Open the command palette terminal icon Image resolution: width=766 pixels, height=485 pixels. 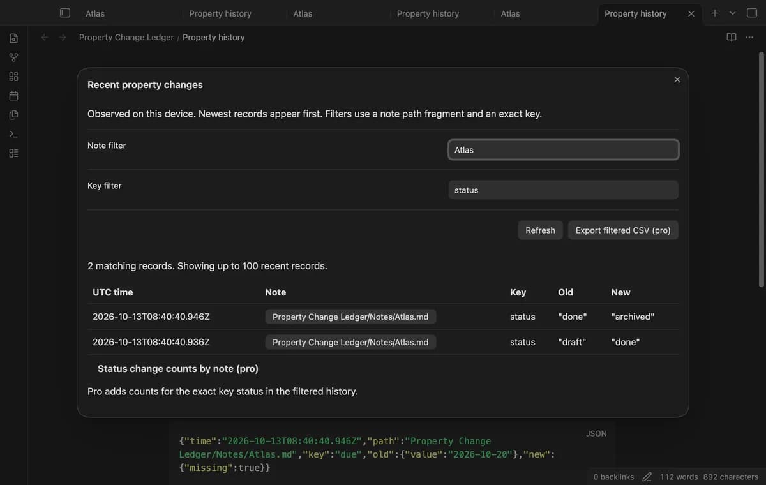[x=13, y=134]
